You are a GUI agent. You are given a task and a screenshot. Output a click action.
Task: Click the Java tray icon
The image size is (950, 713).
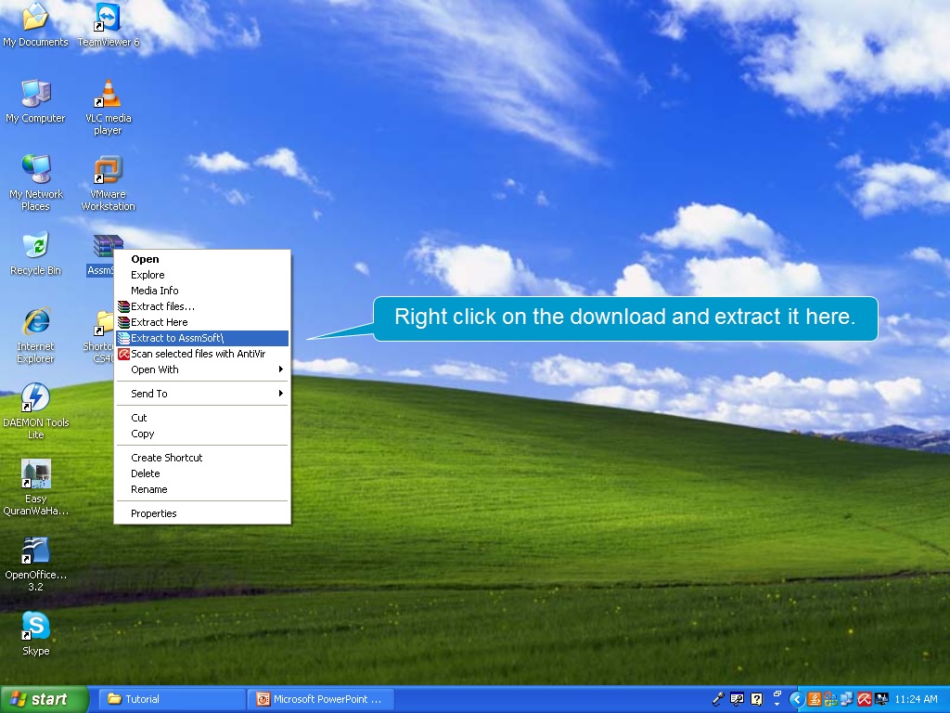815,700
